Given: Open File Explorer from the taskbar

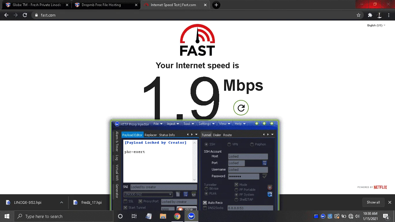Looking at the screenshot, I should tap(163, 216).
